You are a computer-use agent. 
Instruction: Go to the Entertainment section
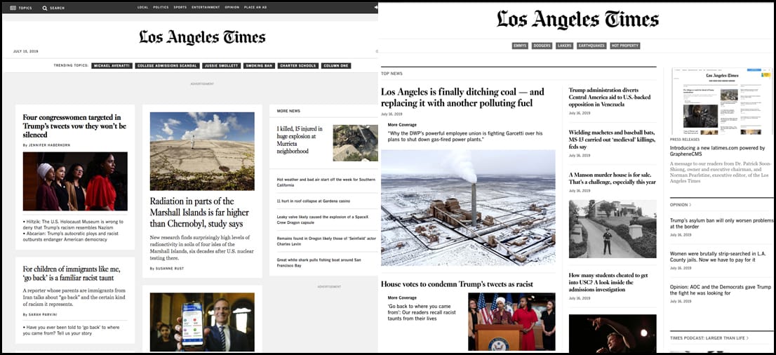[x=206, y=8]
